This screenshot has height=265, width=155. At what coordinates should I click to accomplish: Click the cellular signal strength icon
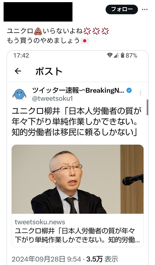116,55
